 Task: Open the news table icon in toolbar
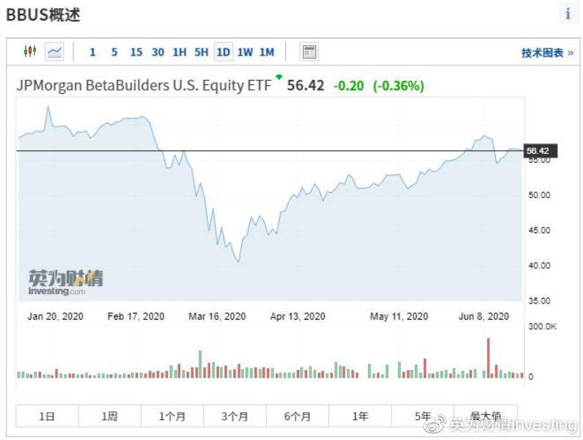click(x=309, y=51)
